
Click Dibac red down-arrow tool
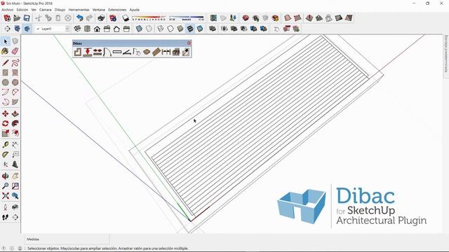point(87,52)
